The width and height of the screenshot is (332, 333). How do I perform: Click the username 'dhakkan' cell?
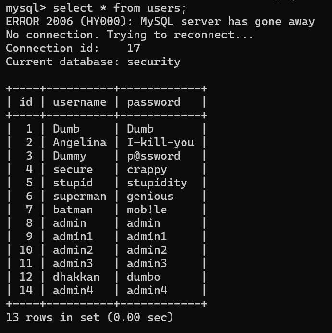coord(76,277)
